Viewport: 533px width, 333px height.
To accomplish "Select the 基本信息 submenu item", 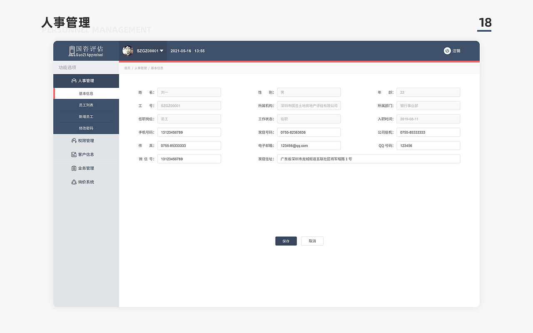I will (x=86, y=94).
